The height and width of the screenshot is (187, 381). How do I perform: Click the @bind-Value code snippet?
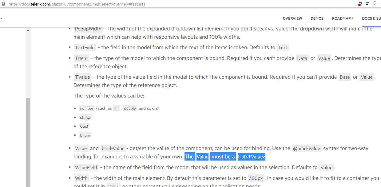(x=306, y=149)
